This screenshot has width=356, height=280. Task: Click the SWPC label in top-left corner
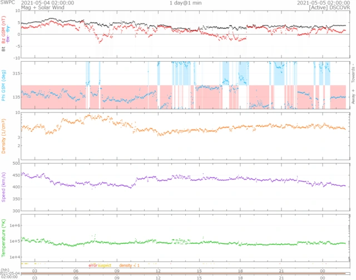click(x=7, y=3)
